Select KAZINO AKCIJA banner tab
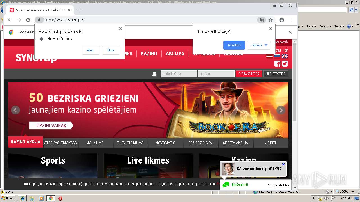The height and width of the screenshot is (202, 360). [26, 142]
